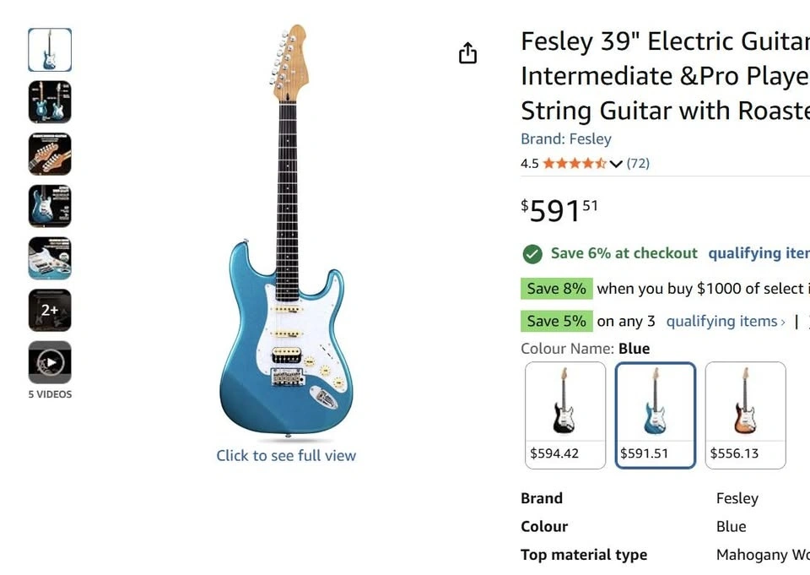Visit the Brand: Fesley store link
This screenshot has width=810, height=575.
566,139
